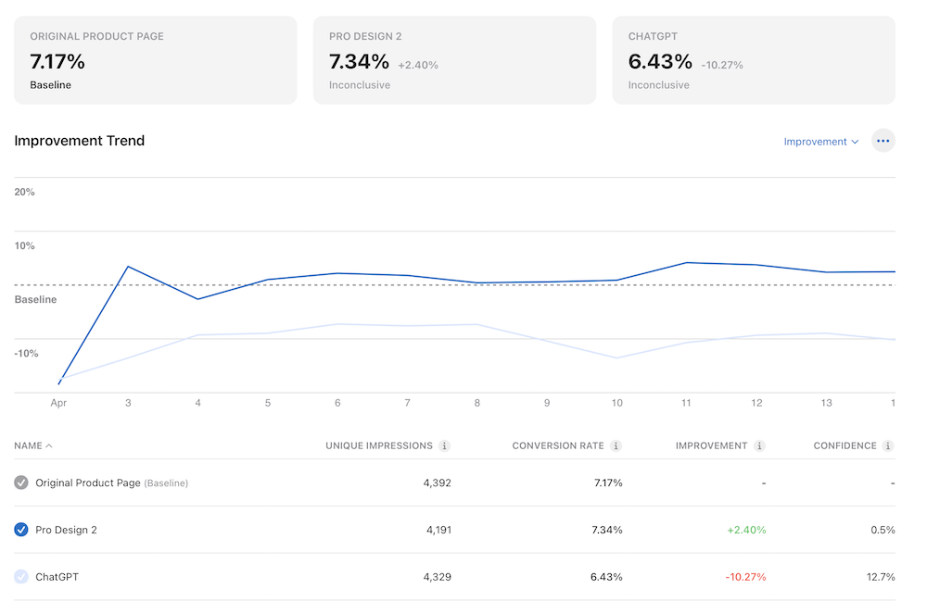Click the blue trend line peak near 11

pyautogui.click(x=686, y=263)
